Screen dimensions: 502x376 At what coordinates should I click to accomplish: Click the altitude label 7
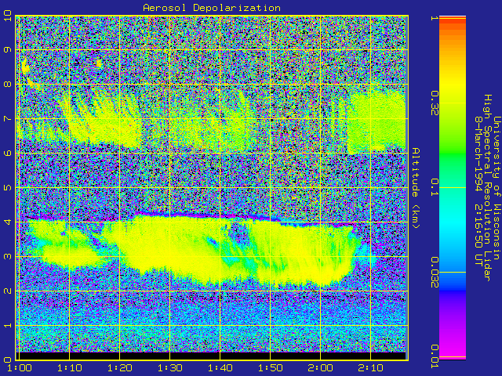(7, 118)
